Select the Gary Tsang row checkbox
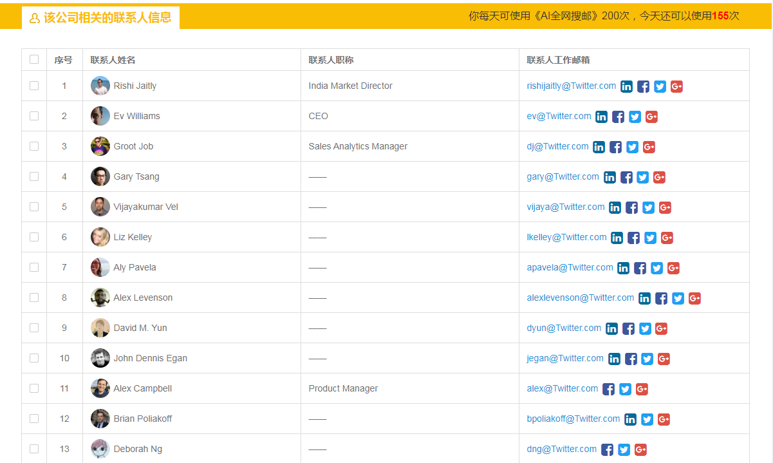Image resolution: width=773 pixels, height=463 pixels. [x=34, y=176]
